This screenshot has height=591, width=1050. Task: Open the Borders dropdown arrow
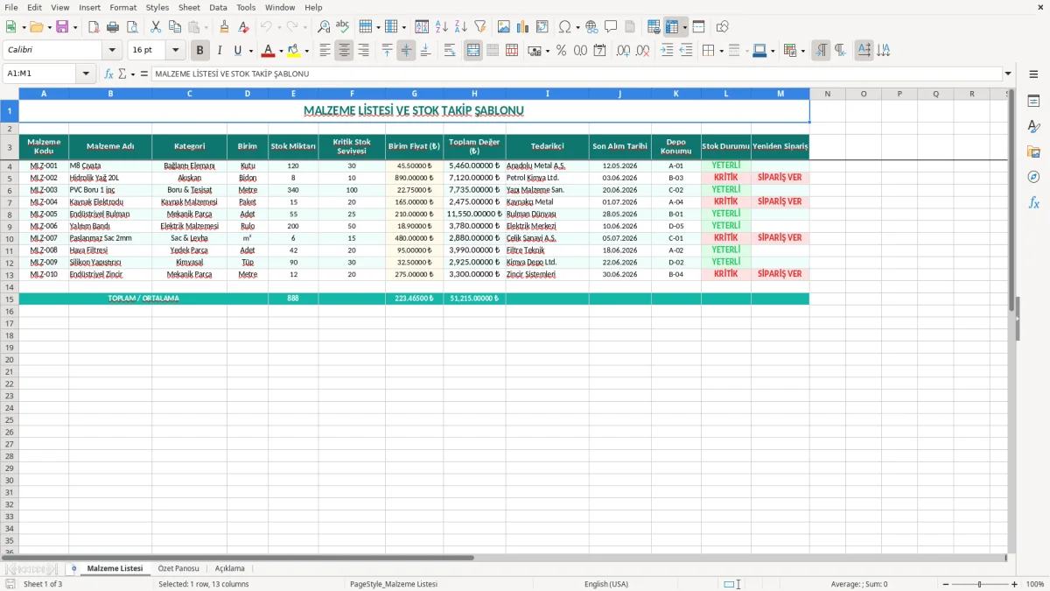point(722,51)
